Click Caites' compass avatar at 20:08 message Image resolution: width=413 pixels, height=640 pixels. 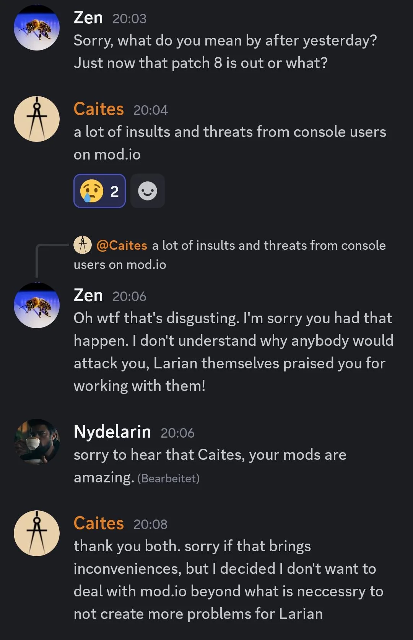pyautogui.click(x=37, y=533)
